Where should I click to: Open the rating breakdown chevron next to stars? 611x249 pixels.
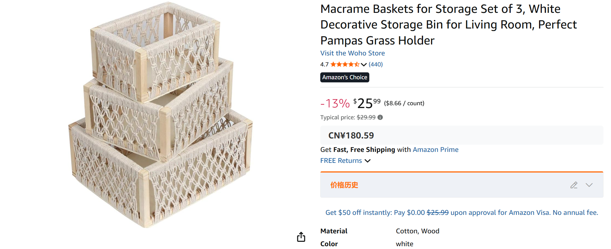point(364,65)
